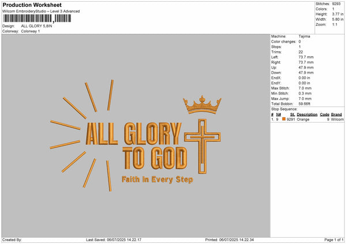Screen dimensions: 346x244
Task: Click the Stitches count value
Action: coord(337,4)
